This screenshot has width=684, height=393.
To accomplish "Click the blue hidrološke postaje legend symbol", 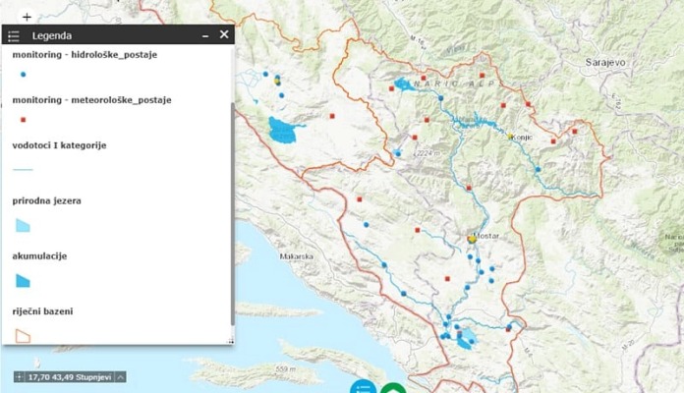I will pos(23,75).
